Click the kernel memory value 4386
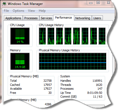Screen dimensions: 118x110 48,104
